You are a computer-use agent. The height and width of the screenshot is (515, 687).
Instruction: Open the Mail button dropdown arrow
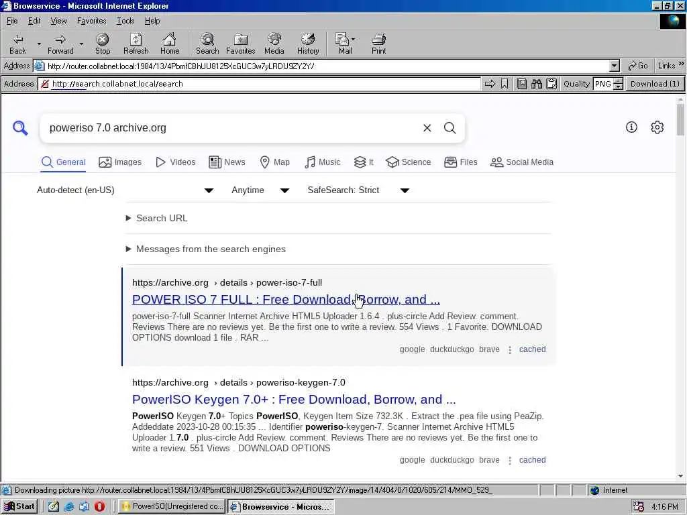coord(354,39)
